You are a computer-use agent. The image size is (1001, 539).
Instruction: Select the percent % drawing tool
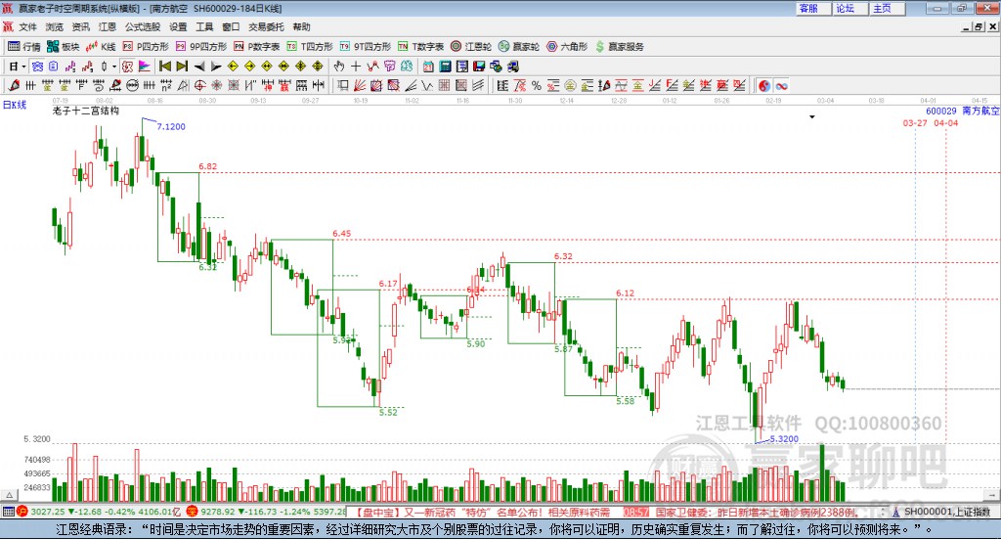[537, 85]
